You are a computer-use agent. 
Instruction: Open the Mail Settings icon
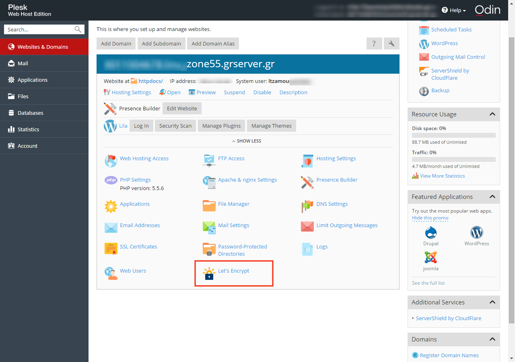pyautogui.click(x=209, y=228)
